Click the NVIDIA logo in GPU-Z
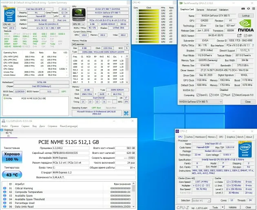The image size is (257, 210). (x=246, y=26)
